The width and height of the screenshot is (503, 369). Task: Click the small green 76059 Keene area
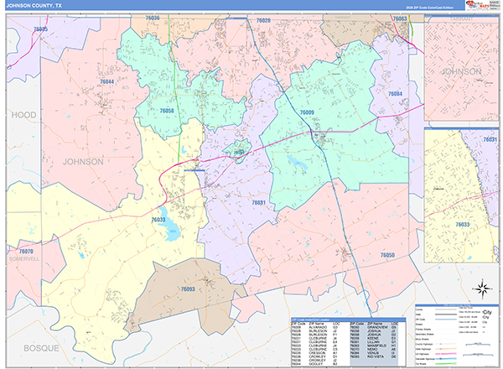coord(239,151)
